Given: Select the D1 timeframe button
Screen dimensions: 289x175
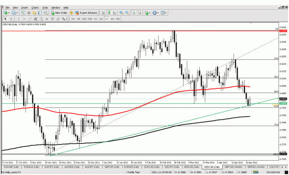Looking at the screenshot, I should pos(107,19).
